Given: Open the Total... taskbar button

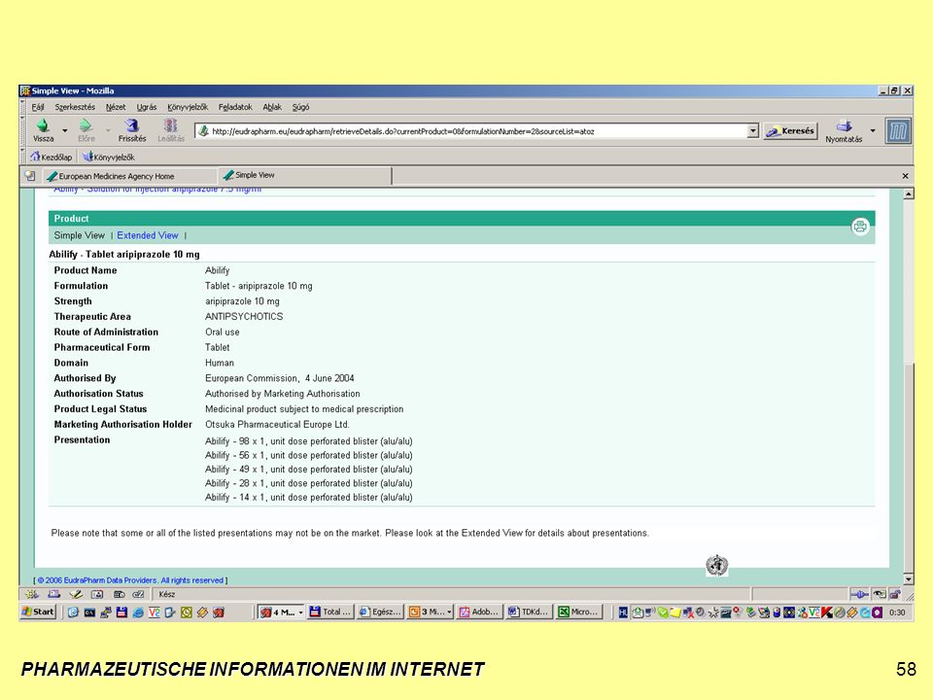Looking at the screenshot, I should (330, 612).
